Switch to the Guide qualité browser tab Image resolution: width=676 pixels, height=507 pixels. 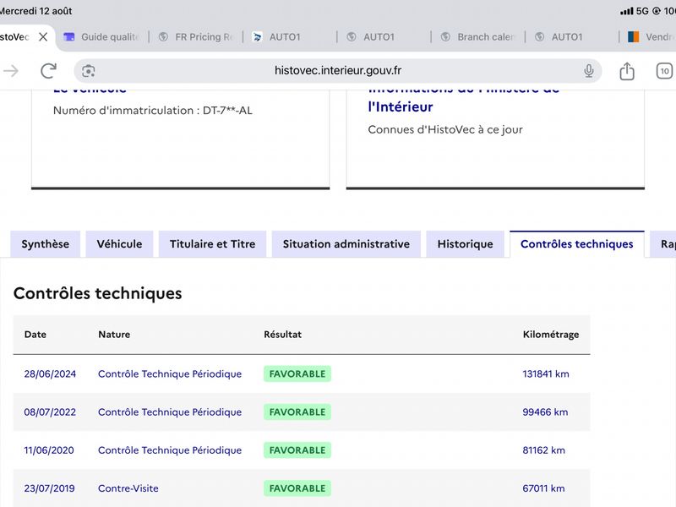102,37
